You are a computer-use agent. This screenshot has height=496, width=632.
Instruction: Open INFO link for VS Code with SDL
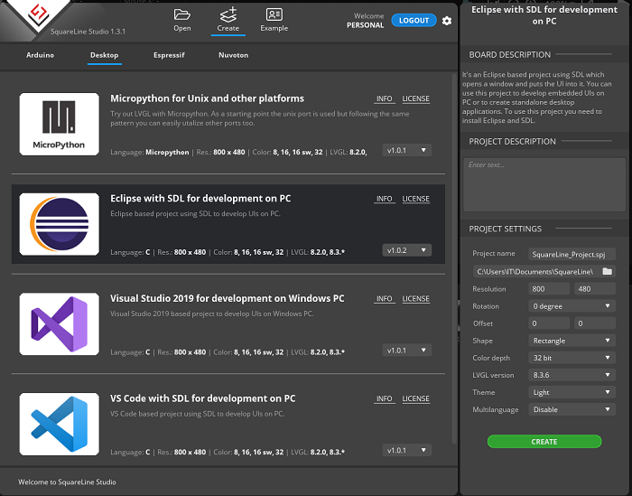pyautogui.click(x=384, y=398)
